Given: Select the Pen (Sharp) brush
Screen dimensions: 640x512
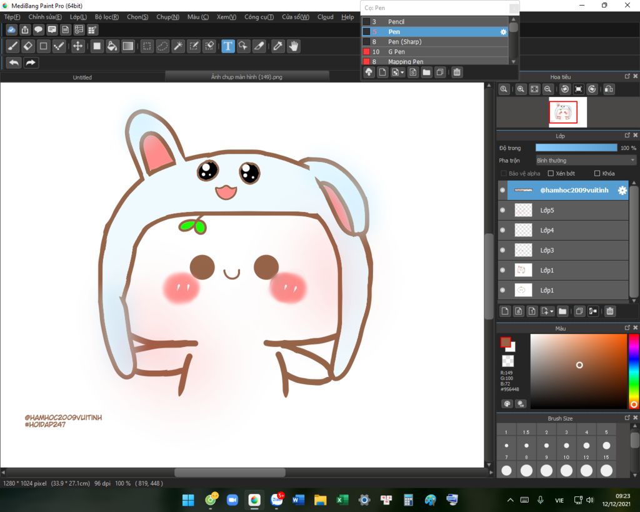Looking at the screenshot, I should click(x=435, y=42).
